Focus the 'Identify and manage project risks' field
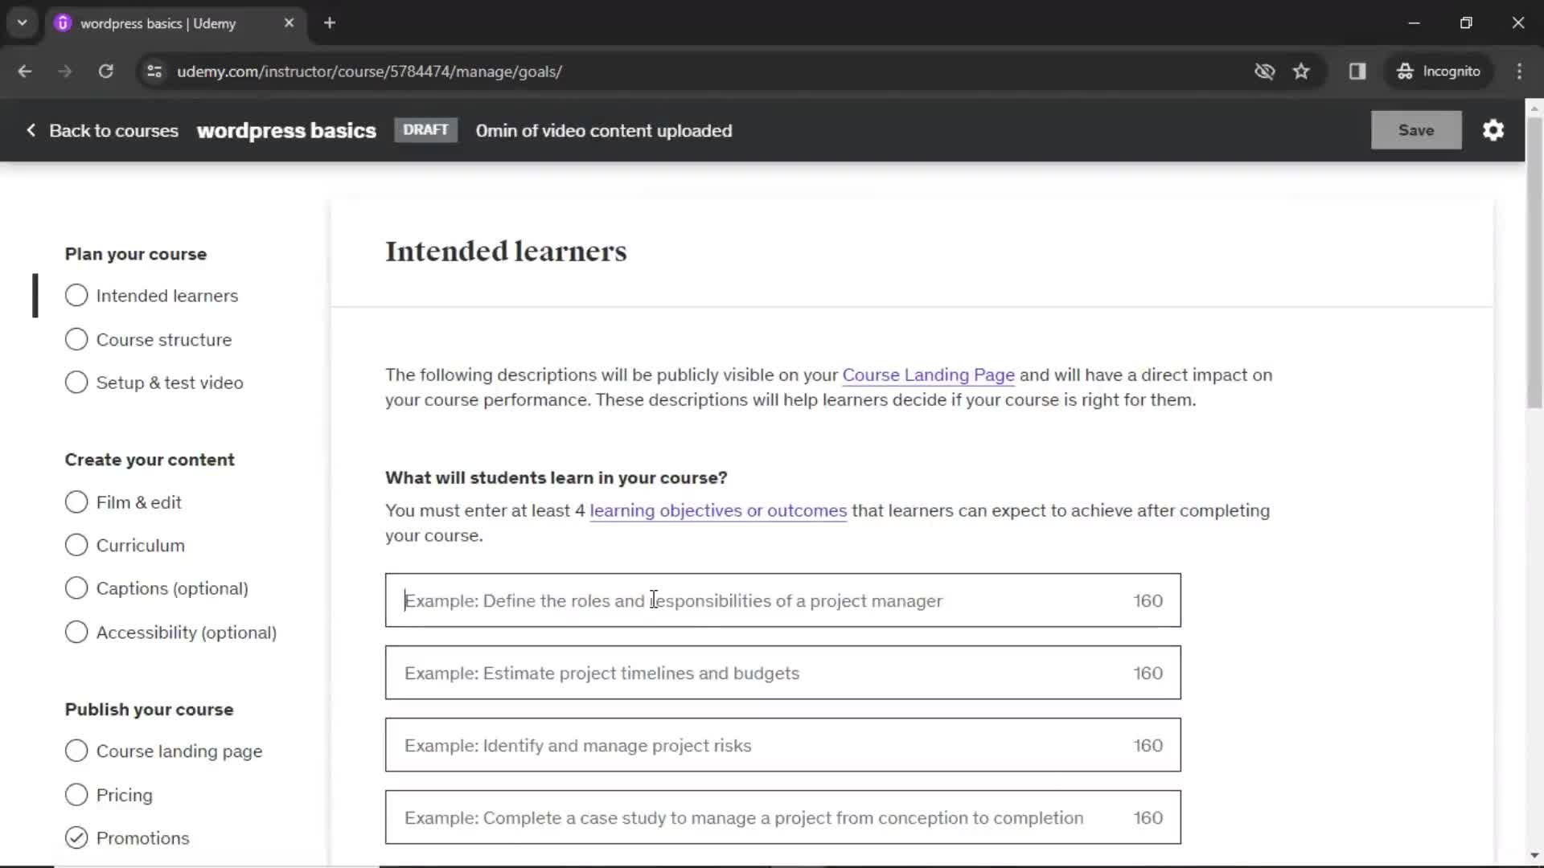Image resolution: width=1544 pixels, height=868 pixels. [x=782, y=745]
